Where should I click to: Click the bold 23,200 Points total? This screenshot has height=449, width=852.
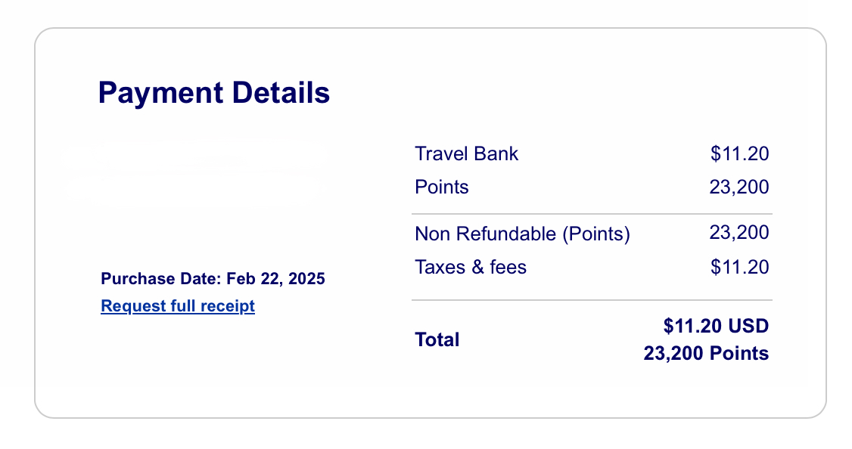706,354
